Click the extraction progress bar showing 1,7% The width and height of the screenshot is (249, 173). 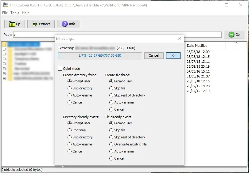100,56
